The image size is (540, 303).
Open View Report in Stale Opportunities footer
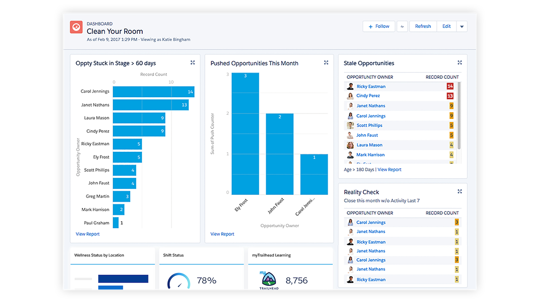pyautogui.click(x=389, y=169)
